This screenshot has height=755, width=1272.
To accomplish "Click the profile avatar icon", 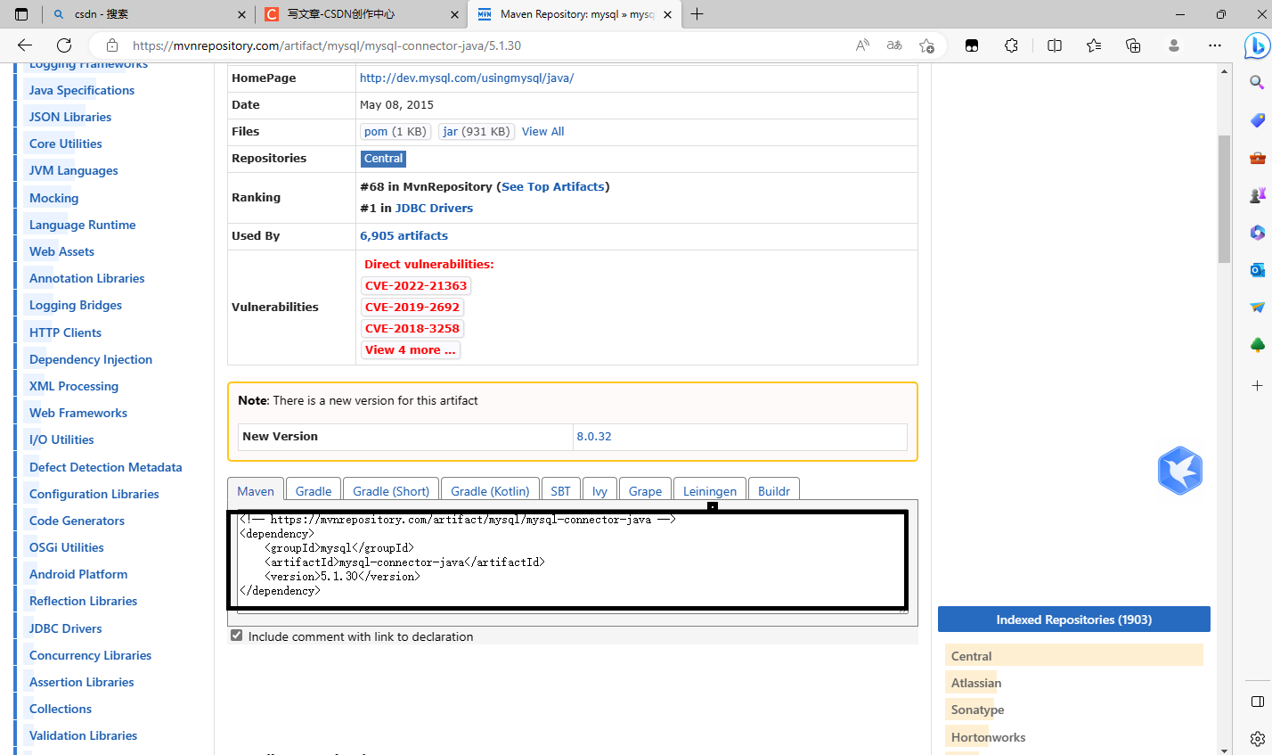I will click(1174, 45).
